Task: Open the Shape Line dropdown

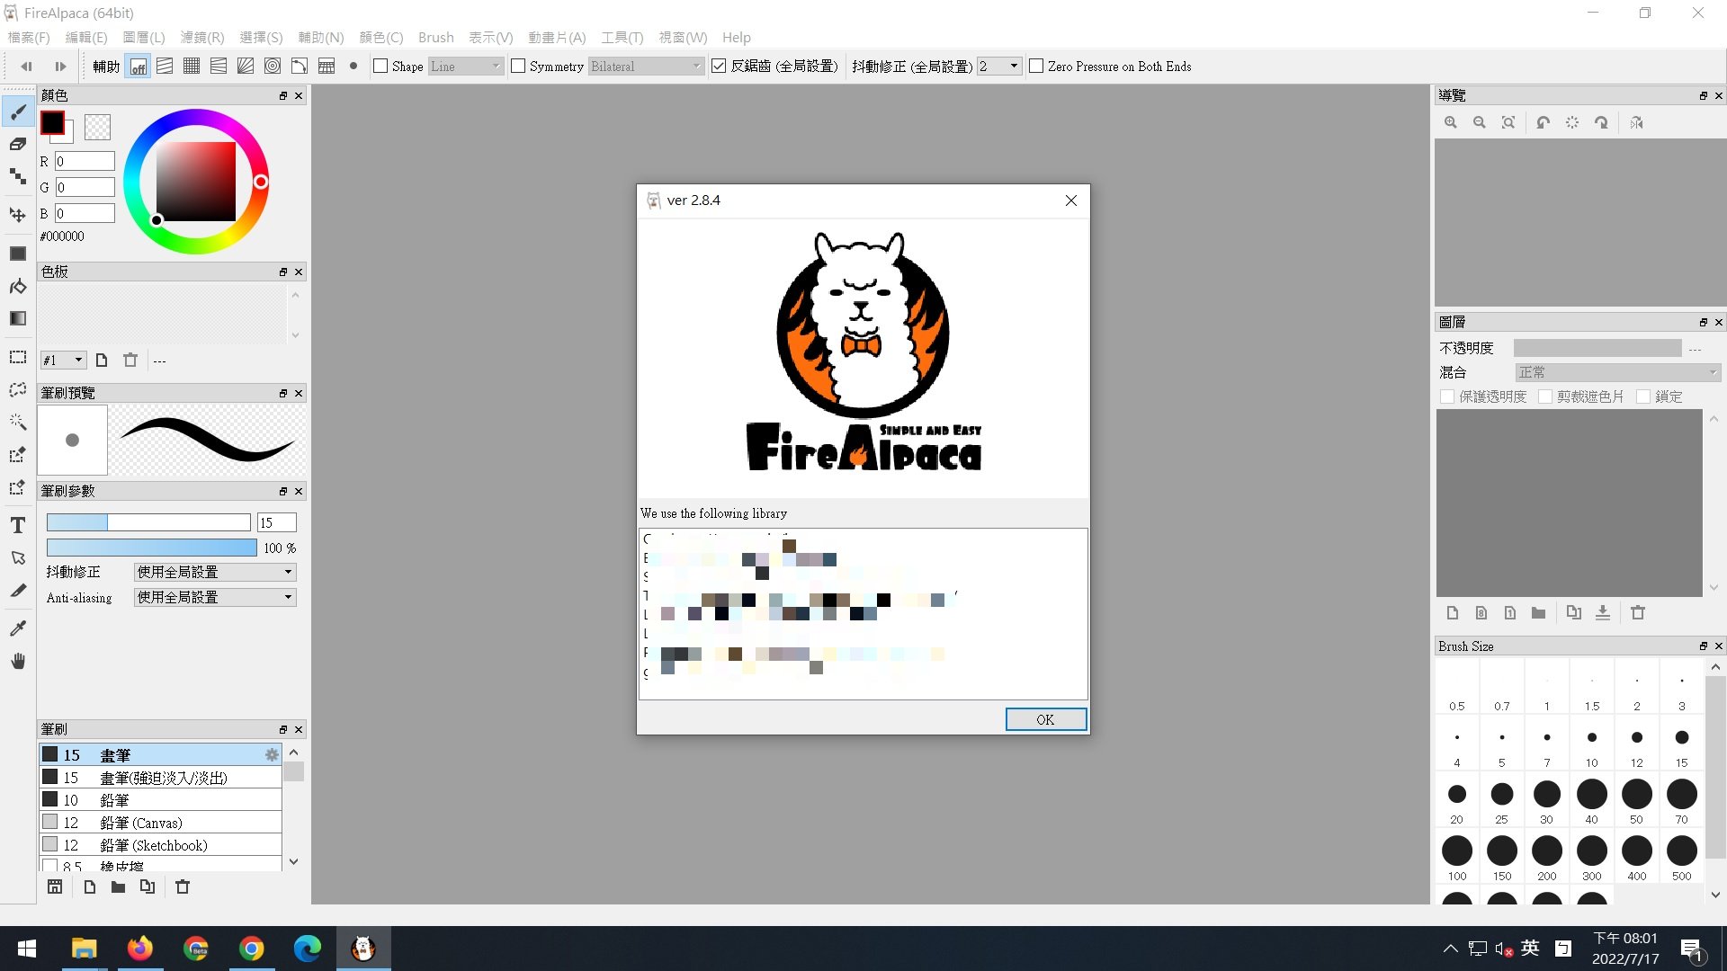Action: point(465,67)
